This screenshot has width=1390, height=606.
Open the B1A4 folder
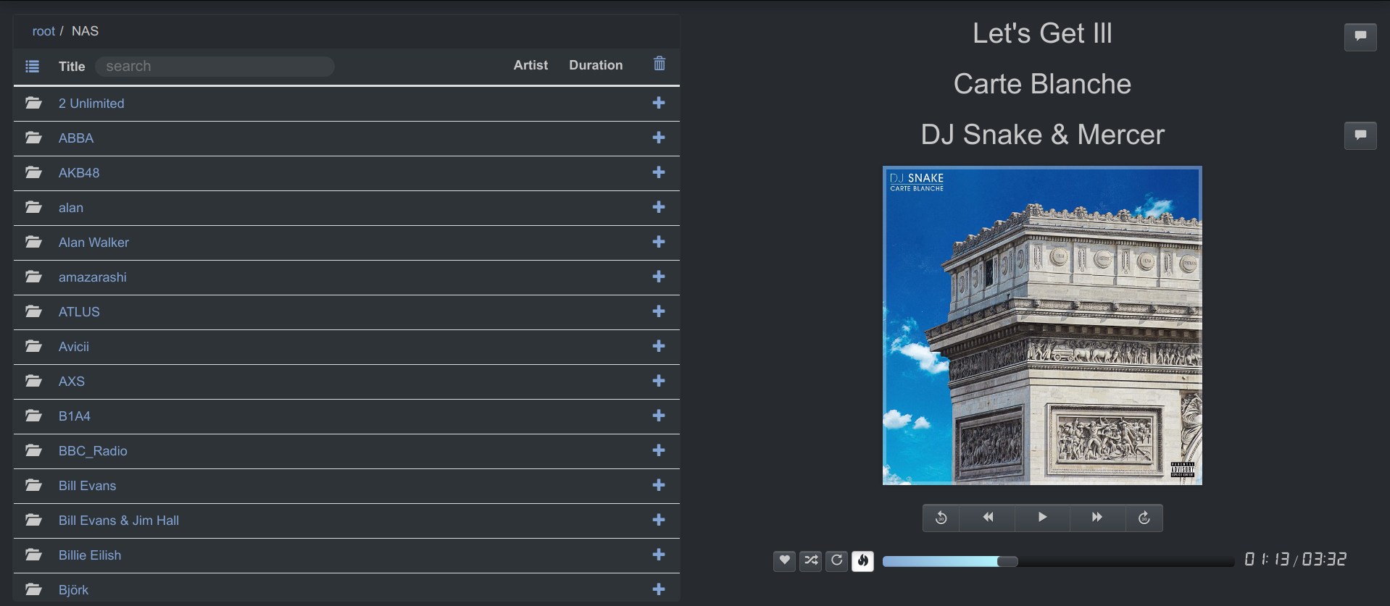click(75, 416)
